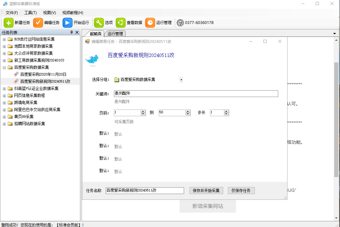The image size is (340, 227).
Task: Close the 任务列表 panel with X icon
Action: point(77,32)
